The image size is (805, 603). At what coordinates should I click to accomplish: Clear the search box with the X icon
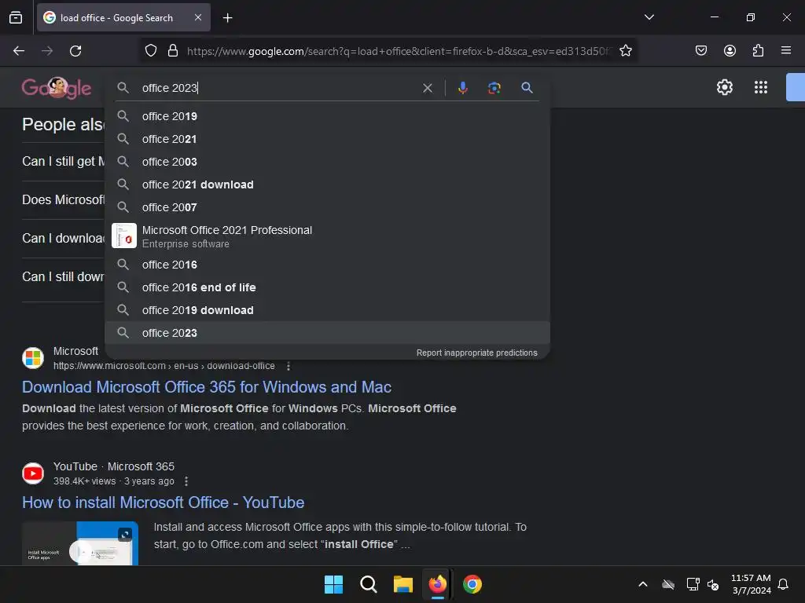click(x=427, y=88)
